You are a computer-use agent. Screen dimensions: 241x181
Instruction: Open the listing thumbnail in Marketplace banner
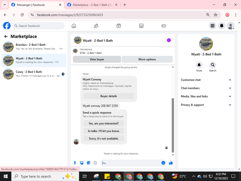[x=75, y=51]
